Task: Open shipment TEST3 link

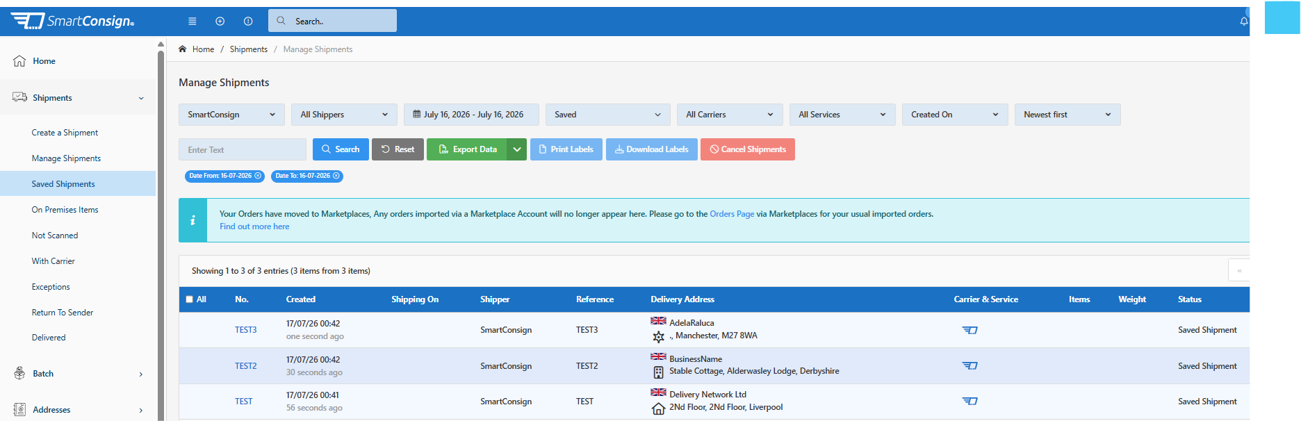Action: [x=246, y=330]
